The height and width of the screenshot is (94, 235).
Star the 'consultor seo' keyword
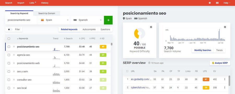tap(14, 80)
